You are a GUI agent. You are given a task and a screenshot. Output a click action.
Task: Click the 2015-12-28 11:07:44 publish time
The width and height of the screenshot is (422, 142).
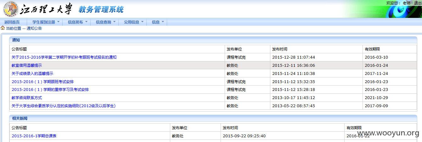[x=294, y=57]
